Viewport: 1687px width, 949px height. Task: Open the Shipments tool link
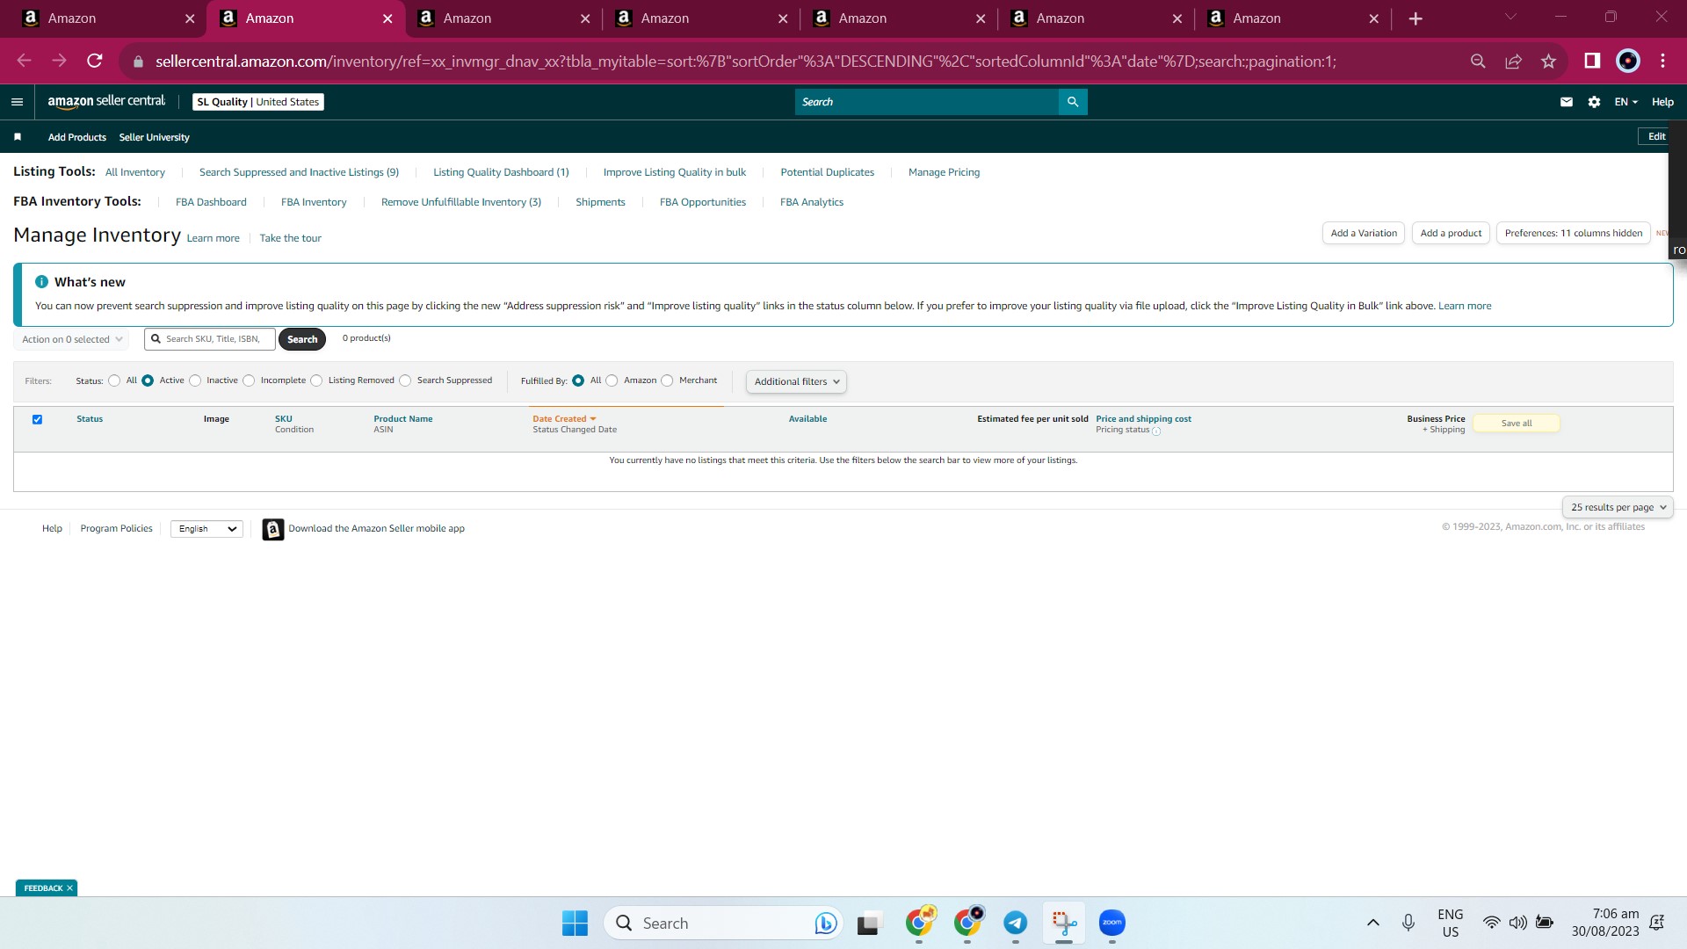(600, 203)
